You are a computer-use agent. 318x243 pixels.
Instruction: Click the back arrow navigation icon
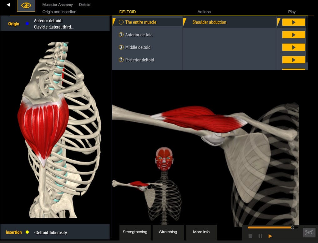8,4
